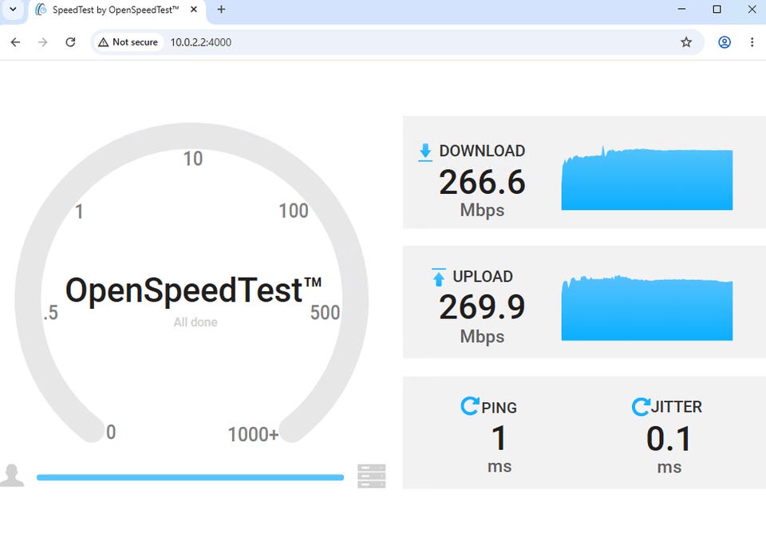Click the JITTER label
The height and width of the screenshot is (541, 766).
point(676,407)
